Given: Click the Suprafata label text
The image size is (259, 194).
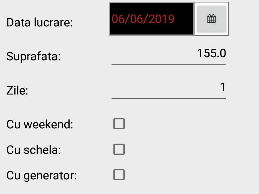Looking at the screenshot, I should point(33,57).
